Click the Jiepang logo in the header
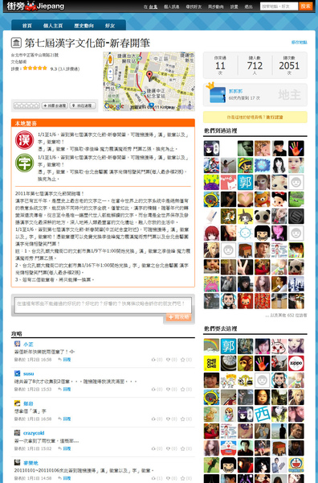The image size is (318, 483). pos(35,6)
